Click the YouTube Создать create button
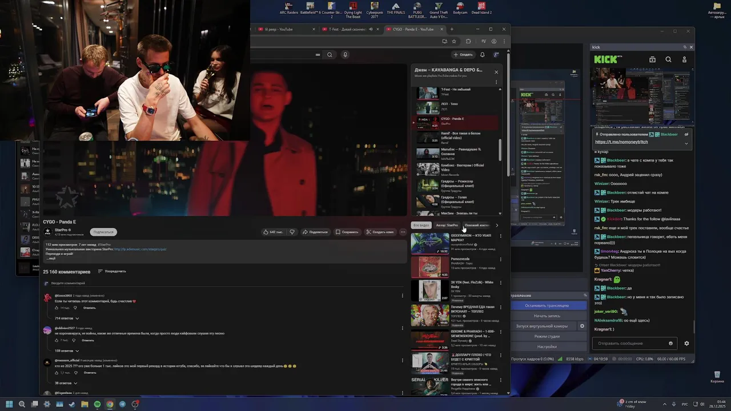731x411 pixels. coord(463,55)
